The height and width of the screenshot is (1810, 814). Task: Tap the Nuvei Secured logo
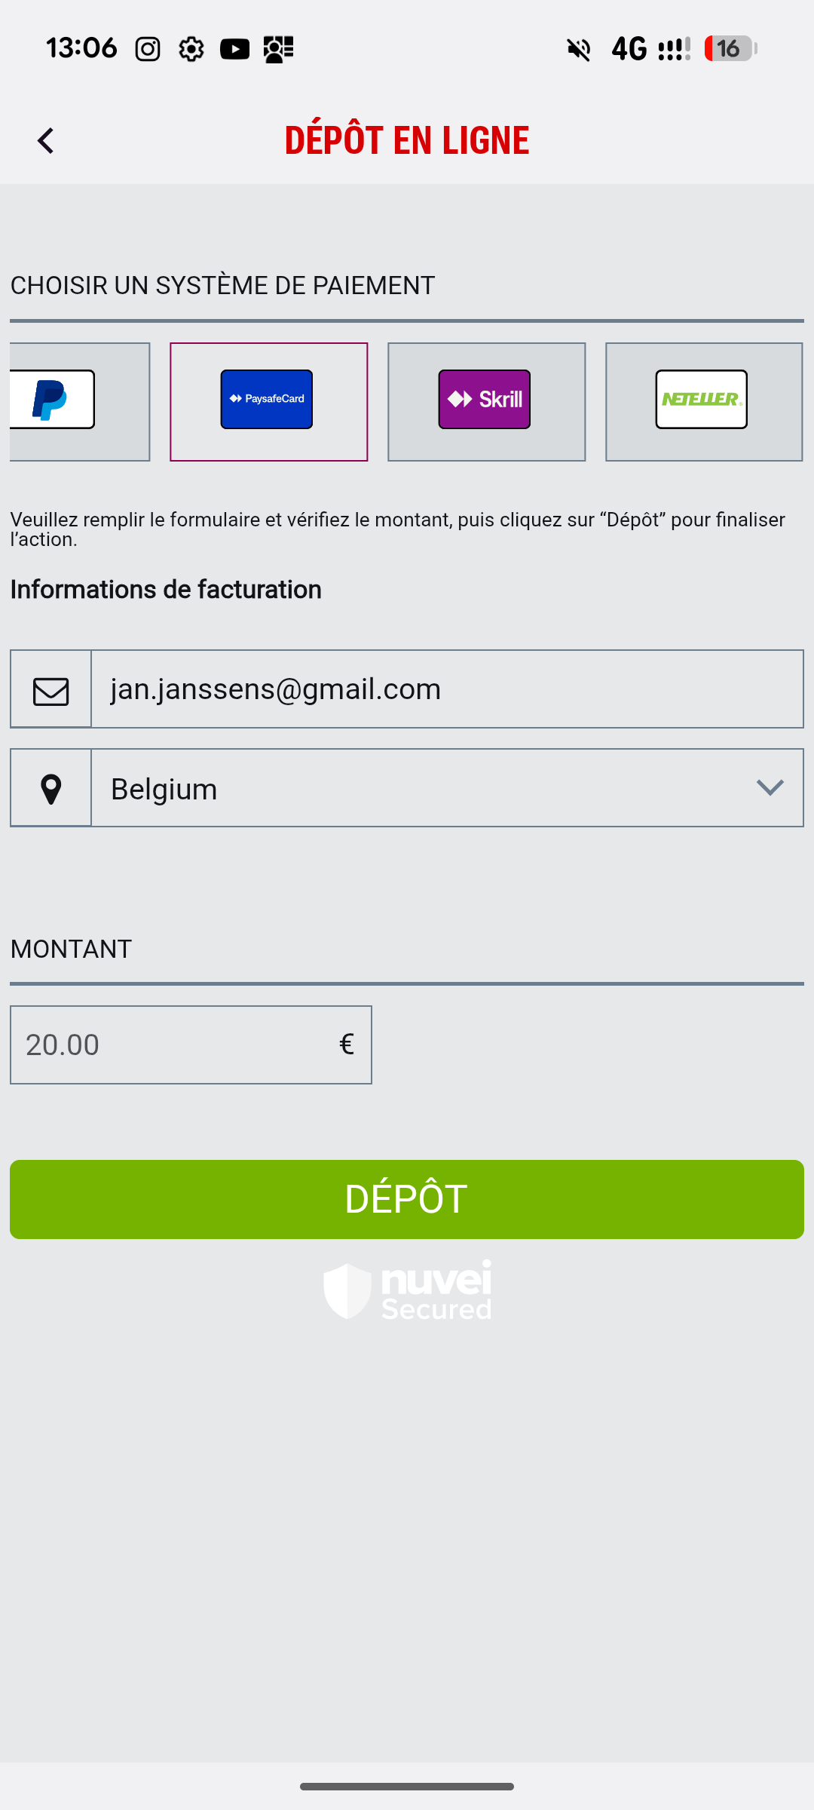pos(407,1290)
